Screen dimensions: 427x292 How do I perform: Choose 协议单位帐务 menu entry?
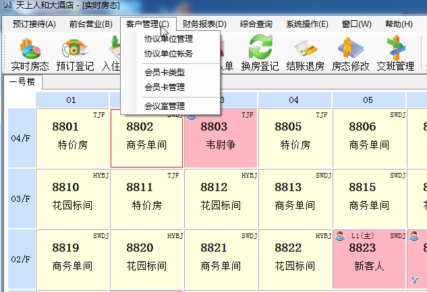point(171,54)
